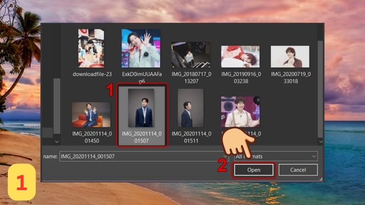Select the purple-background photo thumbnail
Viewport: 365px width, 205px height.
point(240,112)
